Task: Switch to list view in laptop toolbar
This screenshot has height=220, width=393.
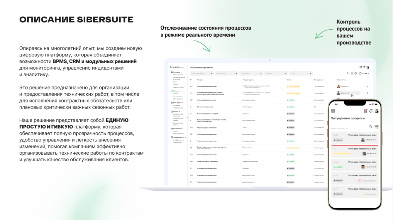Action: 355,73
